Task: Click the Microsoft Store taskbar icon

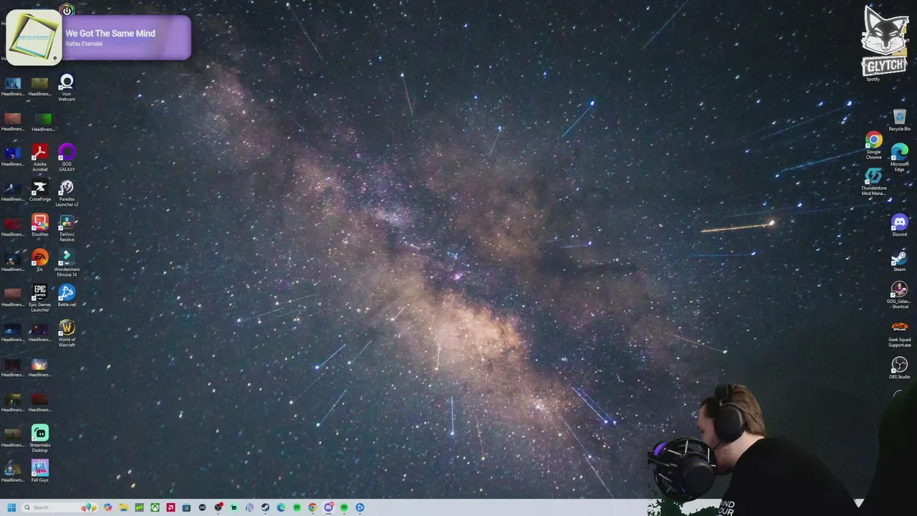Action: pyautogui.click(x=186, y=507)
